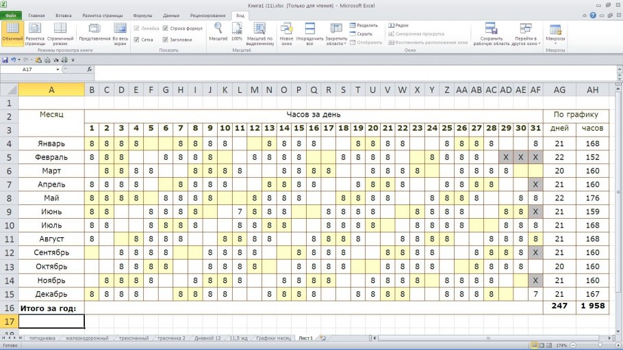This screenshot has height=350, width=623.
Task: Click the Select All corner of the grid
Action: pyautogui.click(x=9, y=90)
